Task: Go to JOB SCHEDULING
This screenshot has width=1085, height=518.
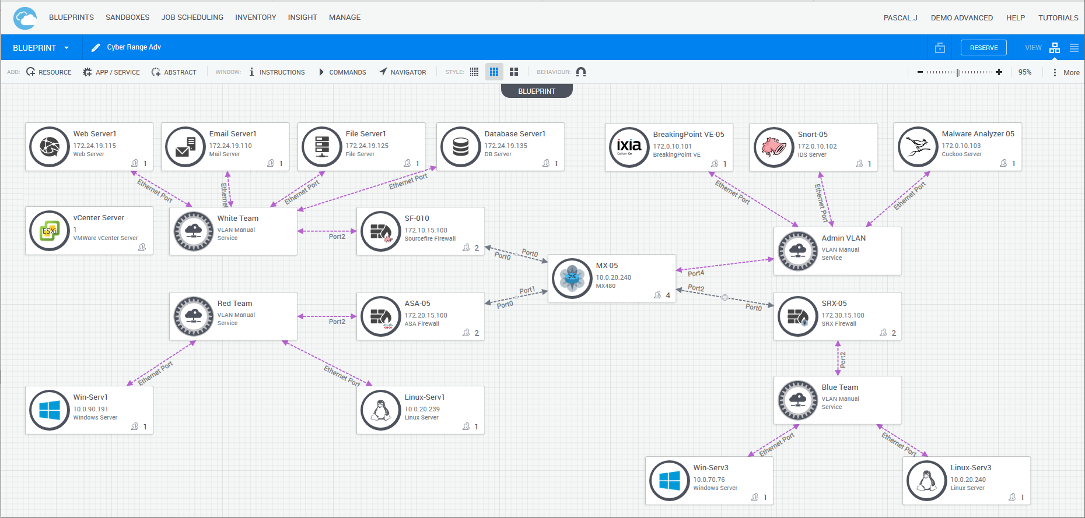Action: [x=192, y=17]
